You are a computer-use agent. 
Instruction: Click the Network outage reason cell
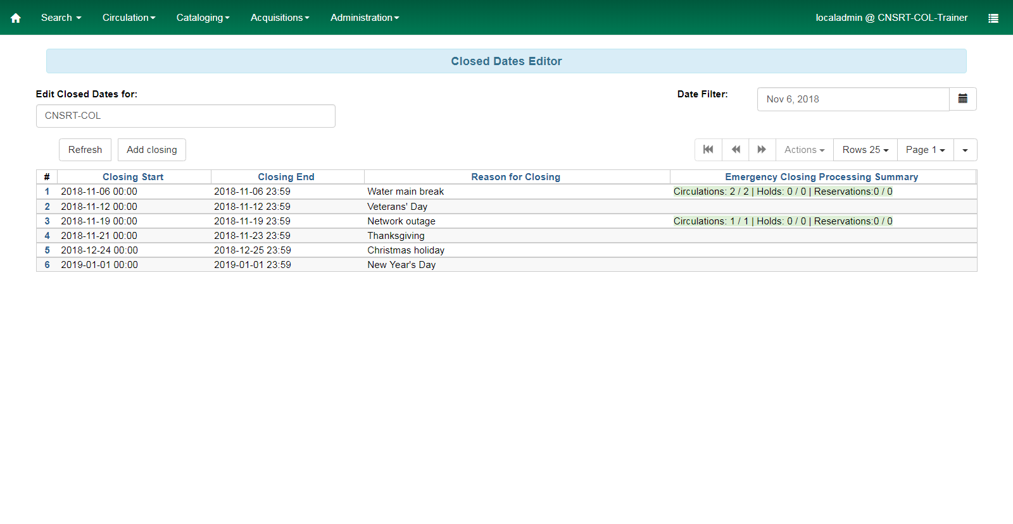point(401,221)
